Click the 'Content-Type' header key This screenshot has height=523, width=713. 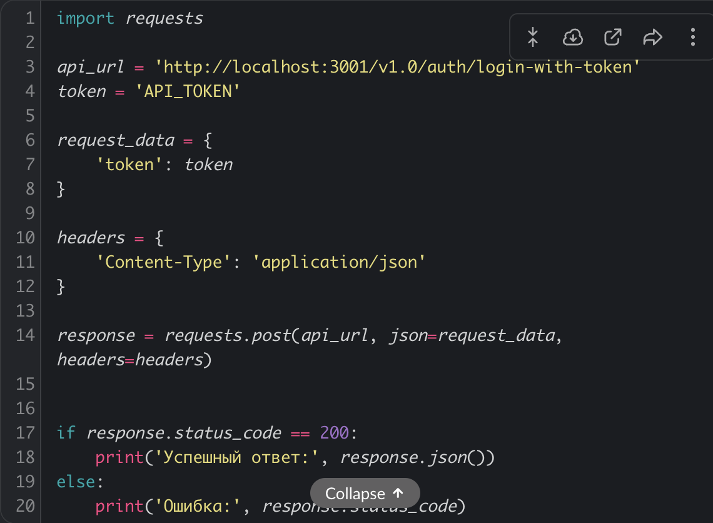click(163, 262)
